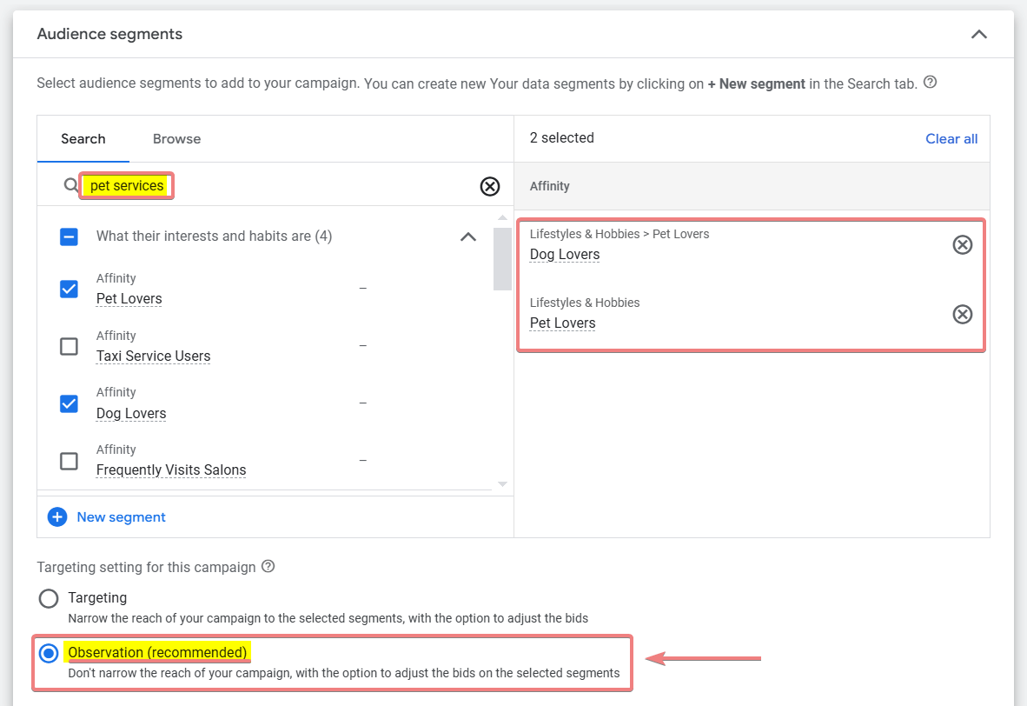Clear the pet services search text
1027x706 pixels.
(x=490, y=186)
